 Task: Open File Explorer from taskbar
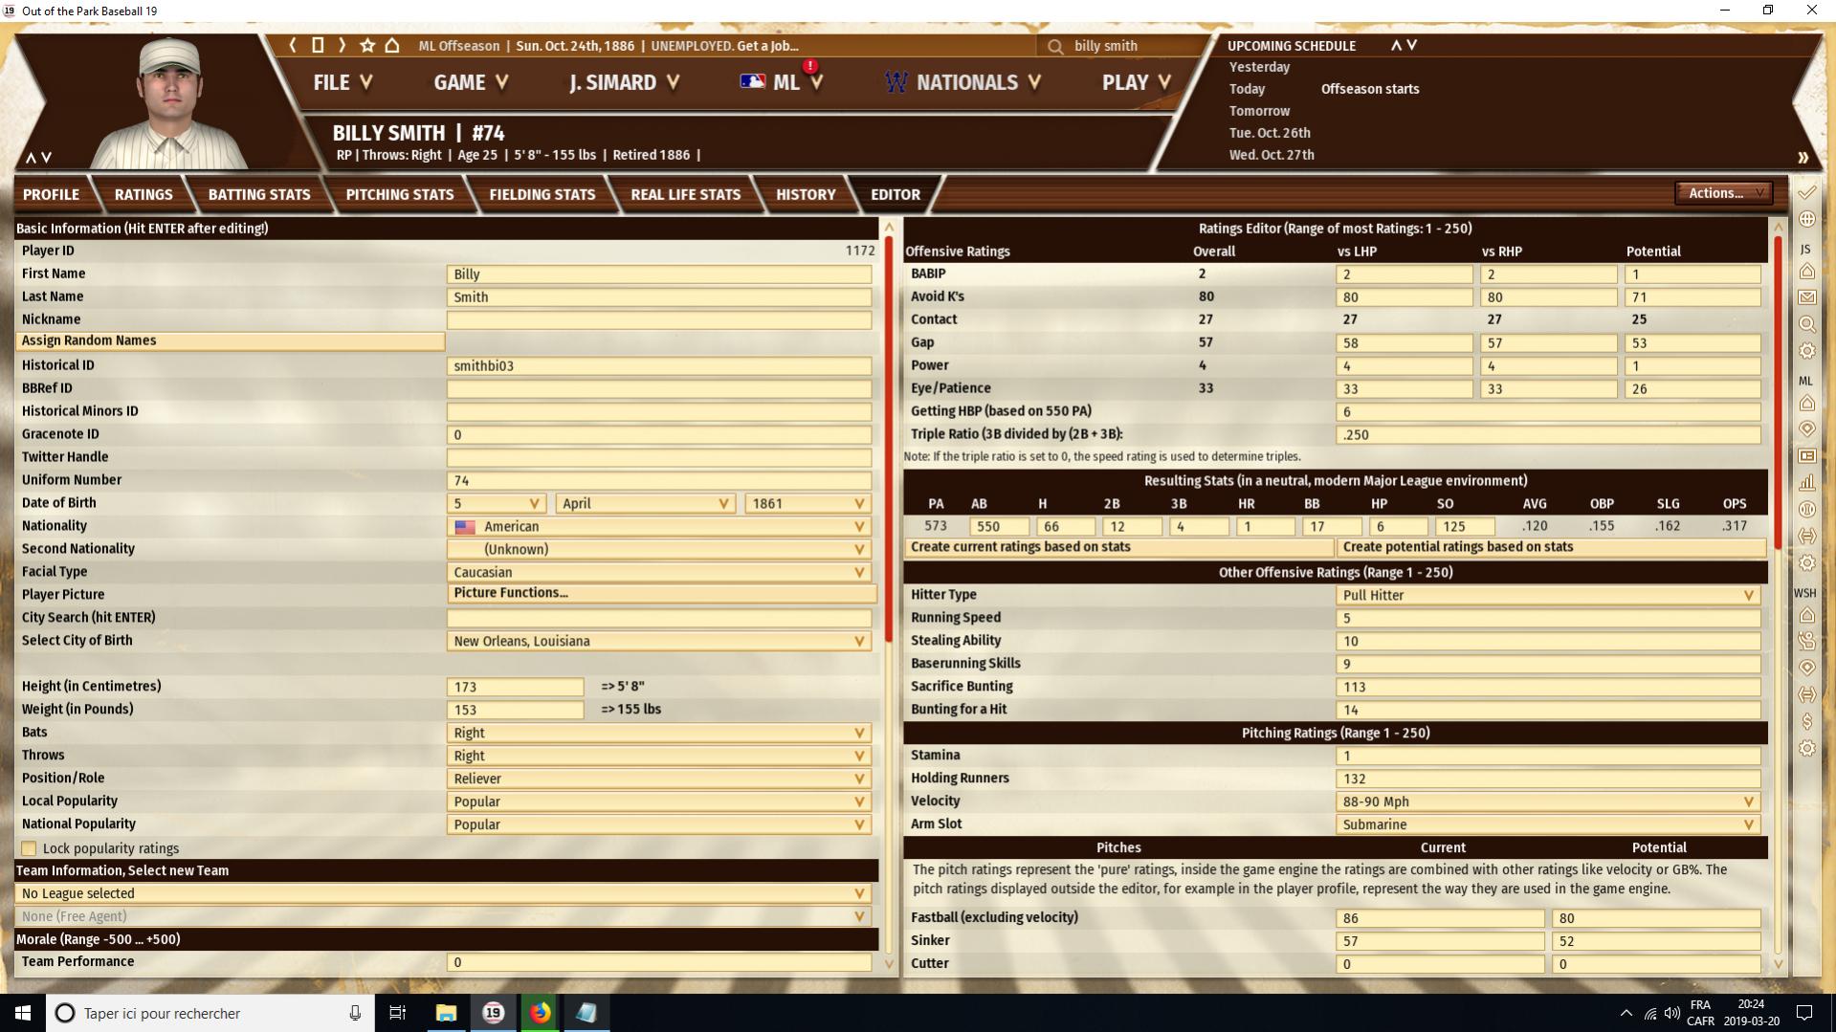pyautogui.click(x=446, y=1013)
